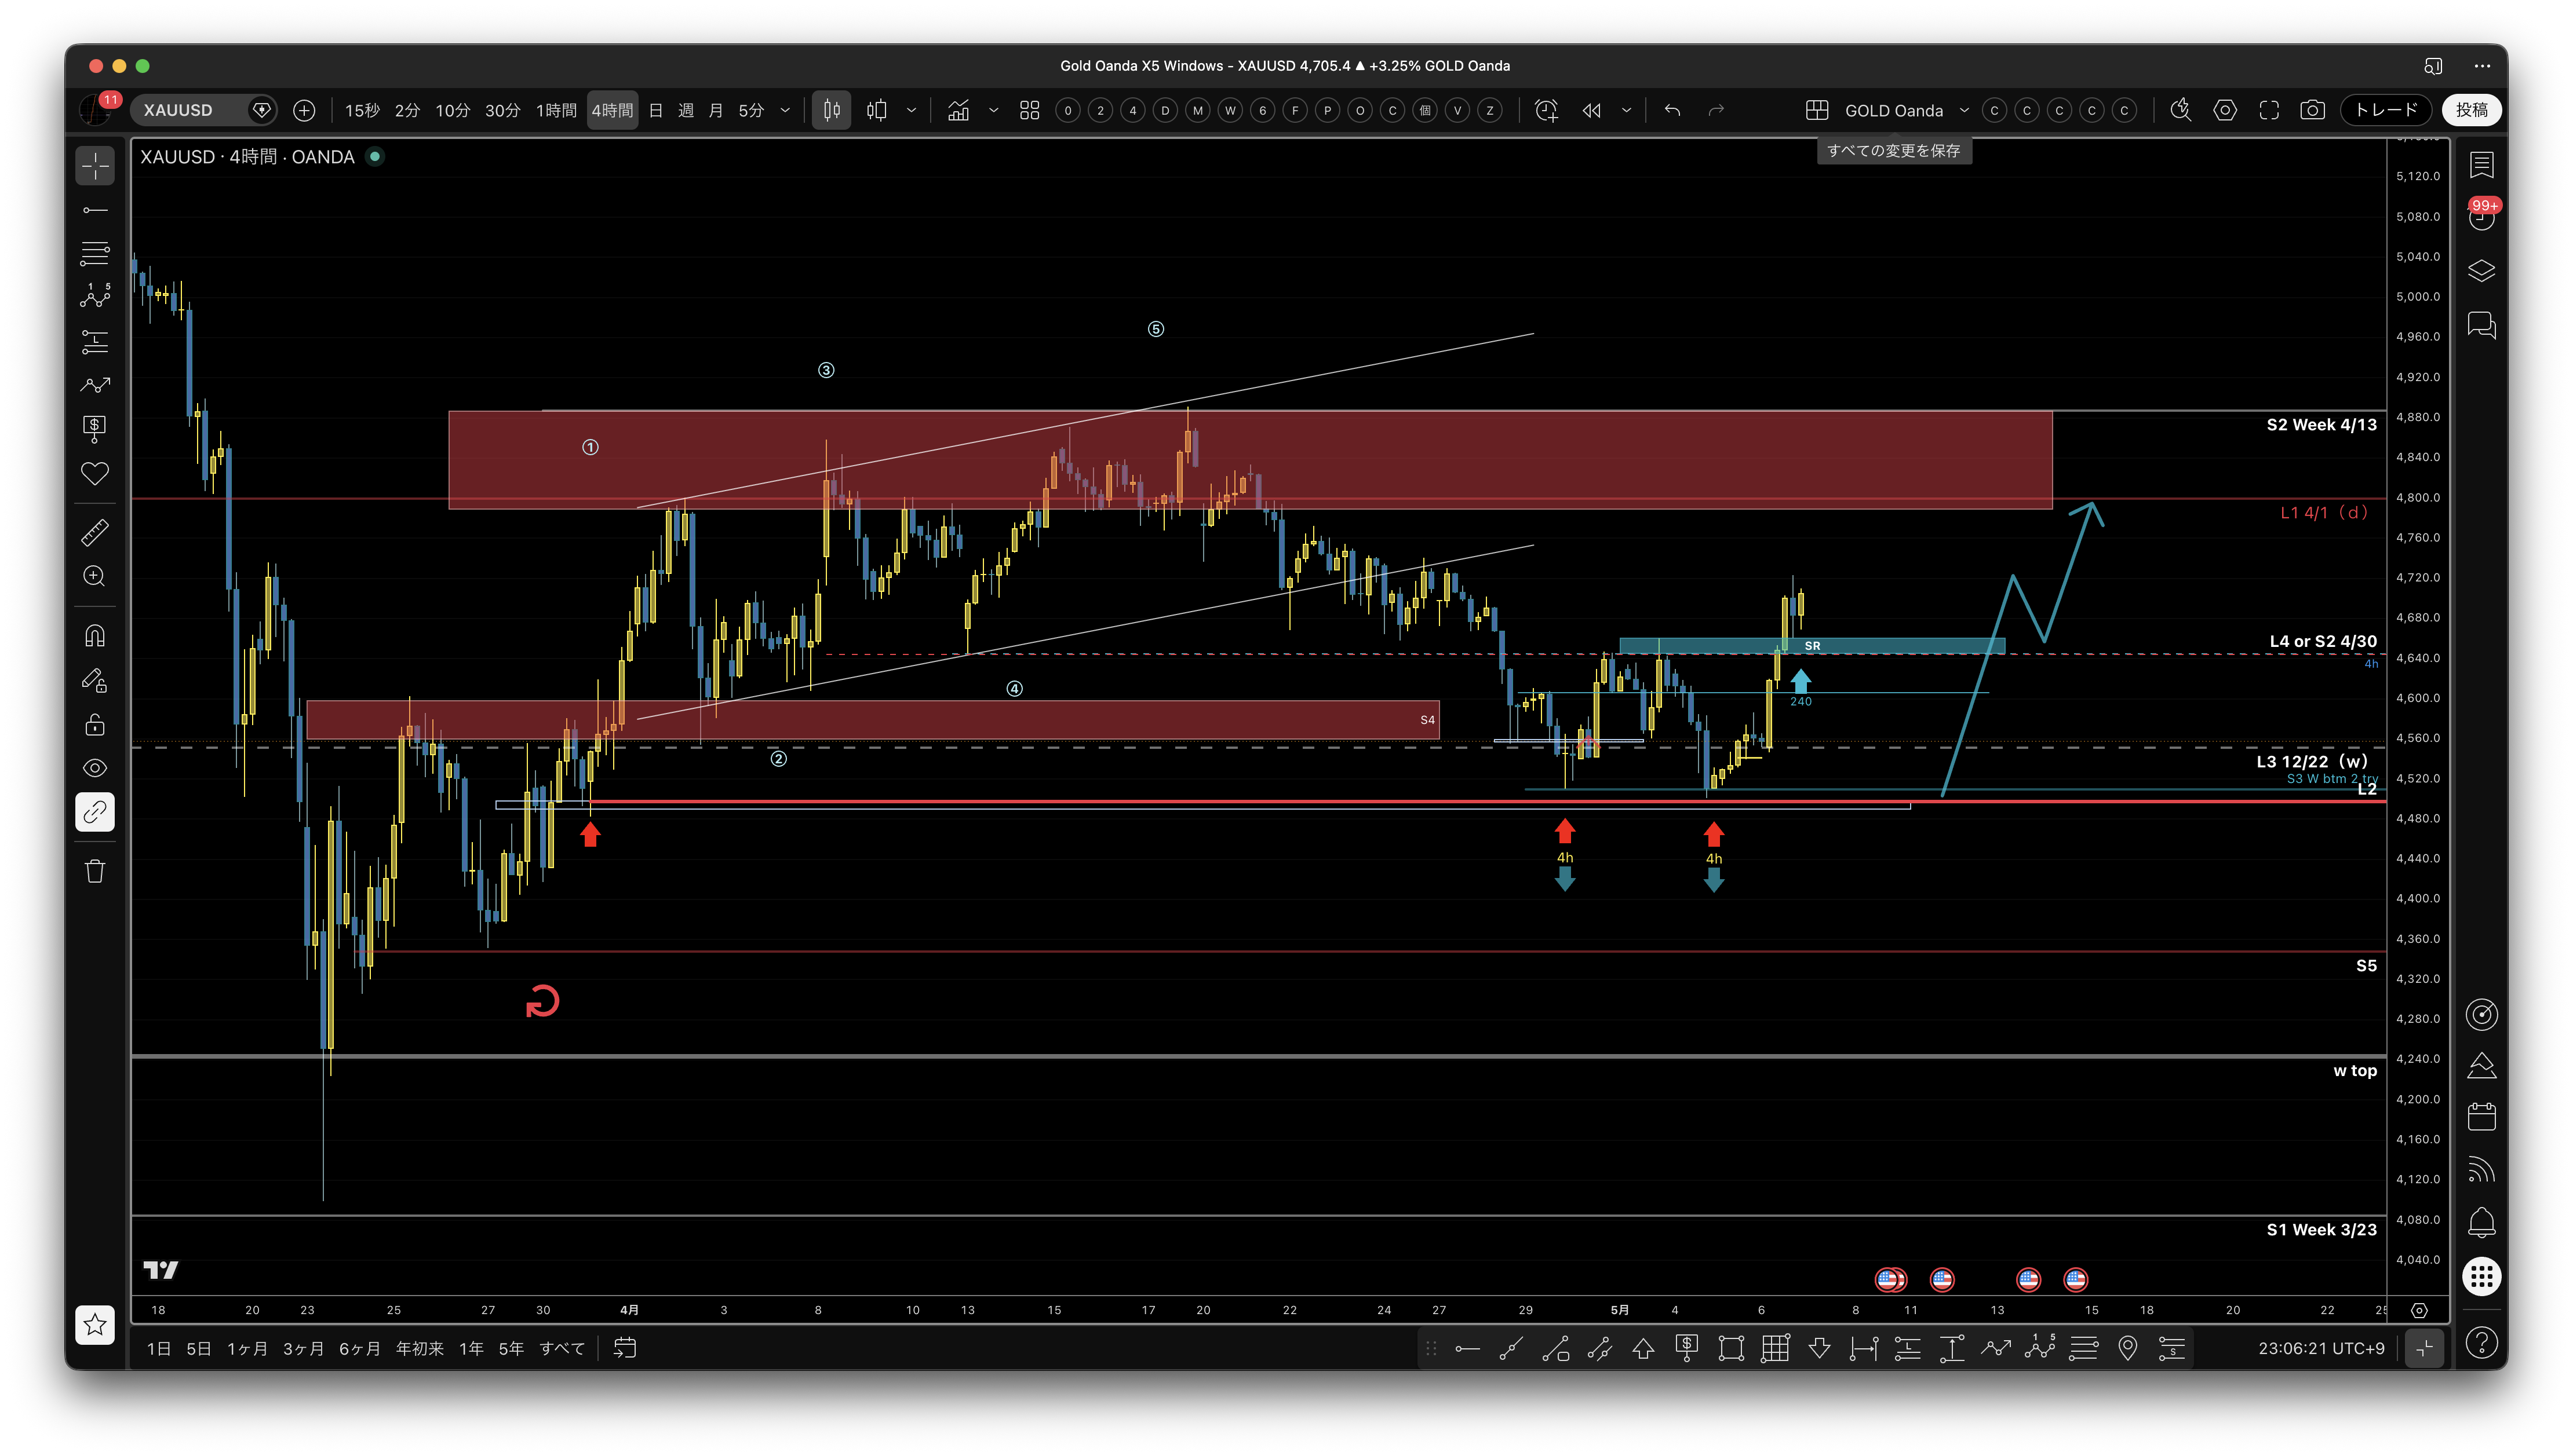This screenshot has width=2573, height=1456.
Task: Open the economic calendar panel icon
Action: (x=2482, y=1116)
